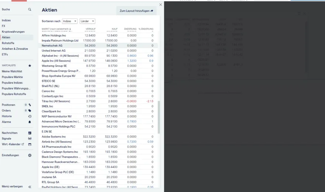Select Rohstoffe in the sidebar

pos(8,43)
